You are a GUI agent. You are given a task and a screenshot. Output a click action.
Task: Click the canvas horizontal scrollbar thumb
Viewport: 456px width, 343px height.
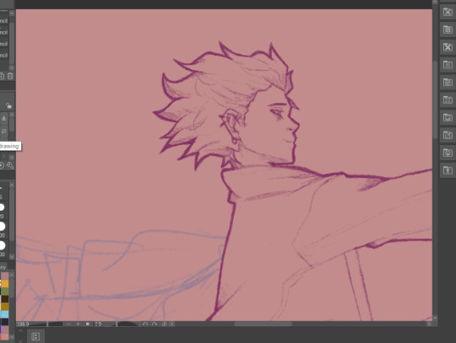pyautogui.click(x=263, y=324)
